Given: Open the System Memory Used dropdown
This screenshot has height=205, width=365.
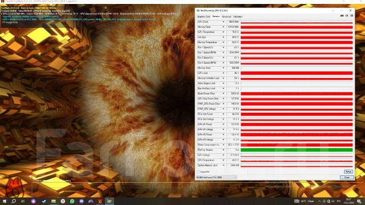Looking at the screenshot, I should click(x=223, y=165).
